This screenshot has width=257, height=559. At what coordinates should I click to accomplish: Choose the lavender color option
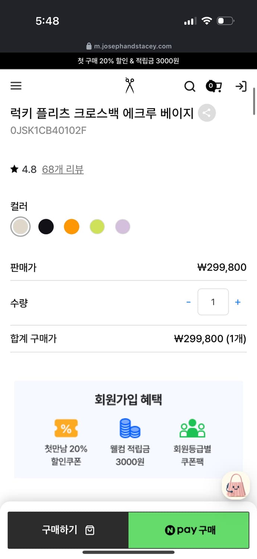(123, 226)
